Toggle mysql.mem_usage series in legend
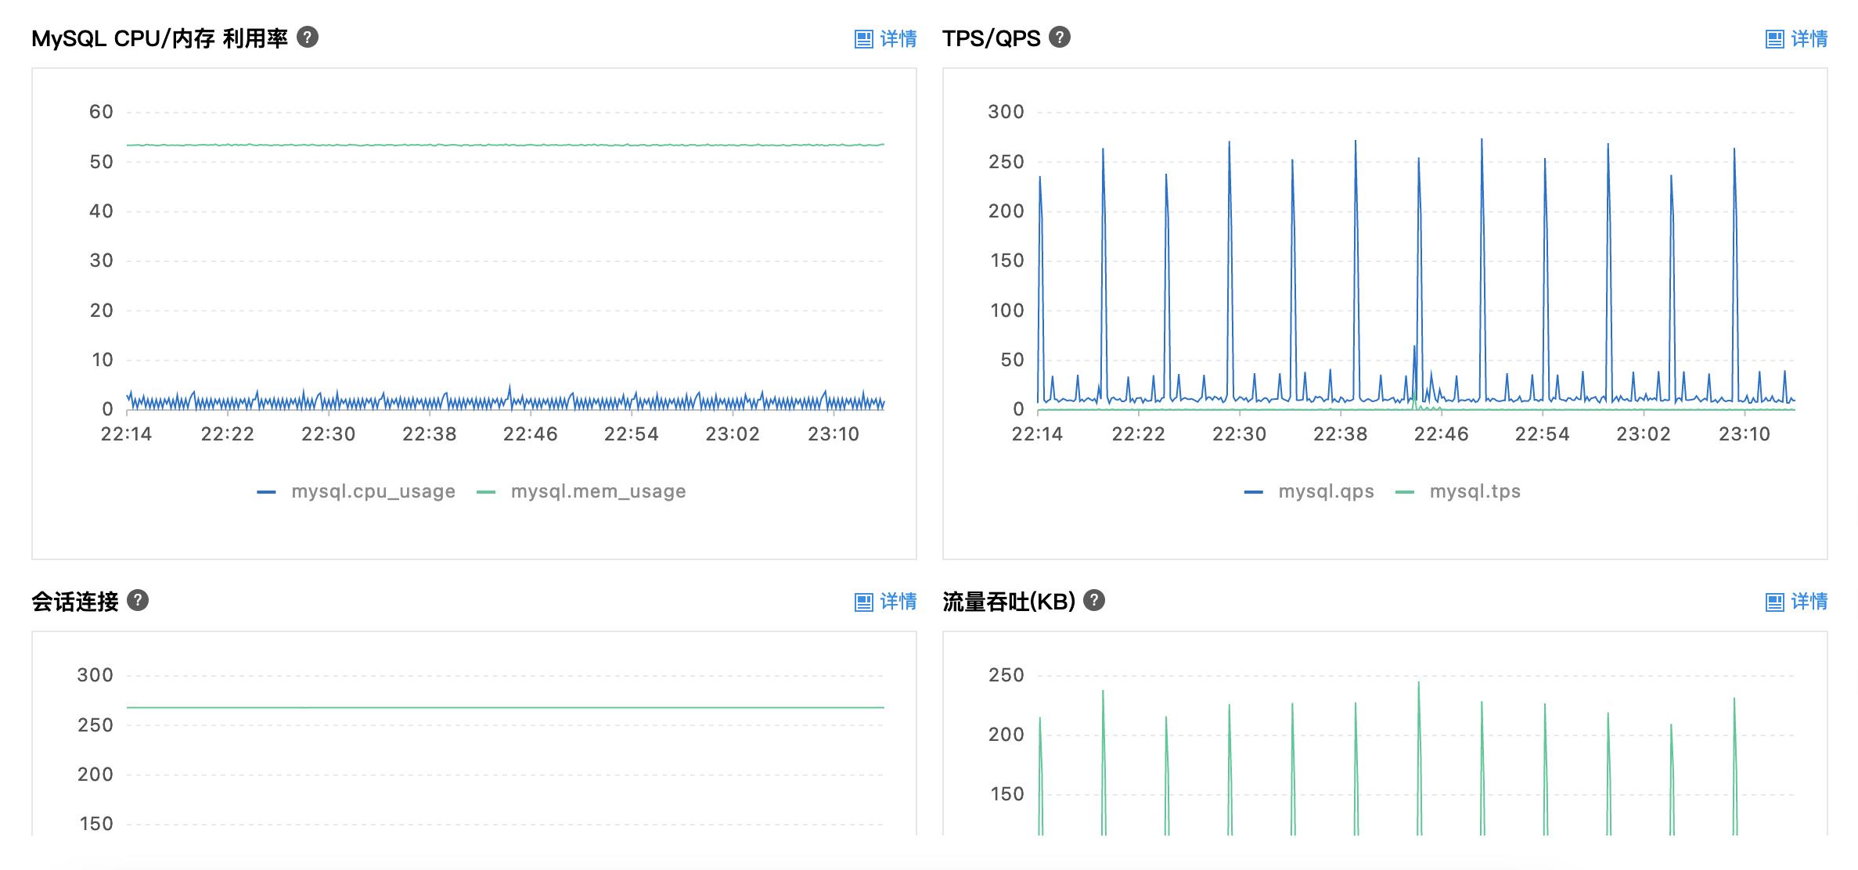The height and width of the screenshot is (870, 1858). click(598, 491)
